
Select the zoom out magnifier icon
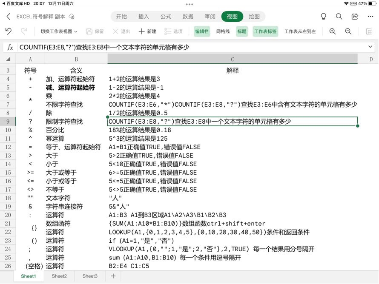(x=348, y=31)
